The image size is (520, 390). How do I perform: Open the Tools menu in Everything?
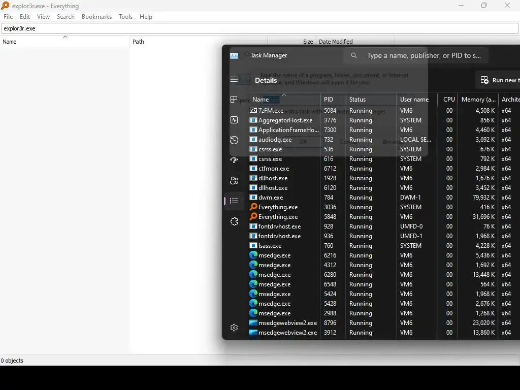point(126,17)
